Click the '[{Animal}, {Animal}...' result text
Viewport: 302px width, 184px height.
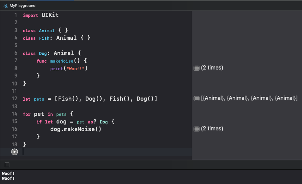[x=249, y=98]
